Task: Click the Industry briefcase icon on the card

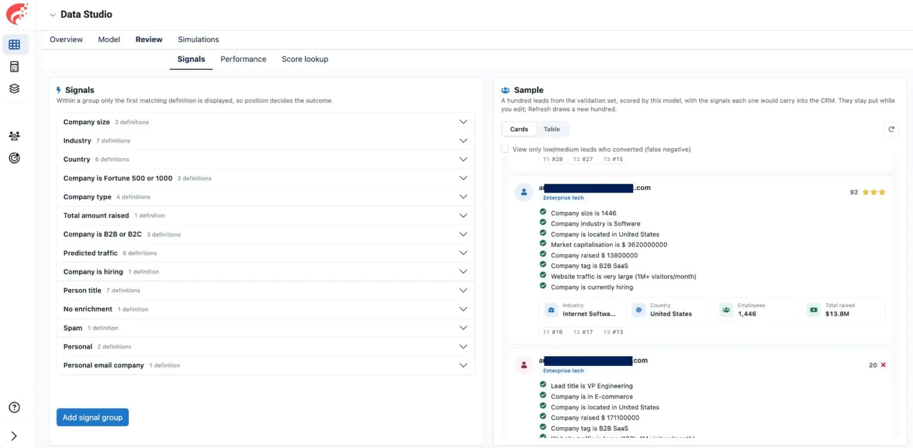Action: coord(551,310)
